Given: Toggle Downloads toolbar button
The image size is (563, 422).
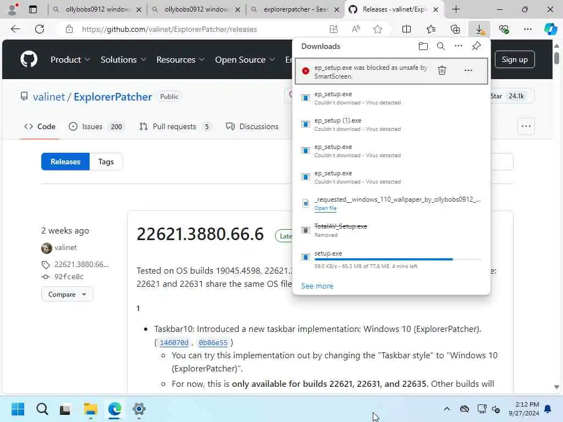Looking at the screenshot, I should pyautogui.click(x=479, y=30).
